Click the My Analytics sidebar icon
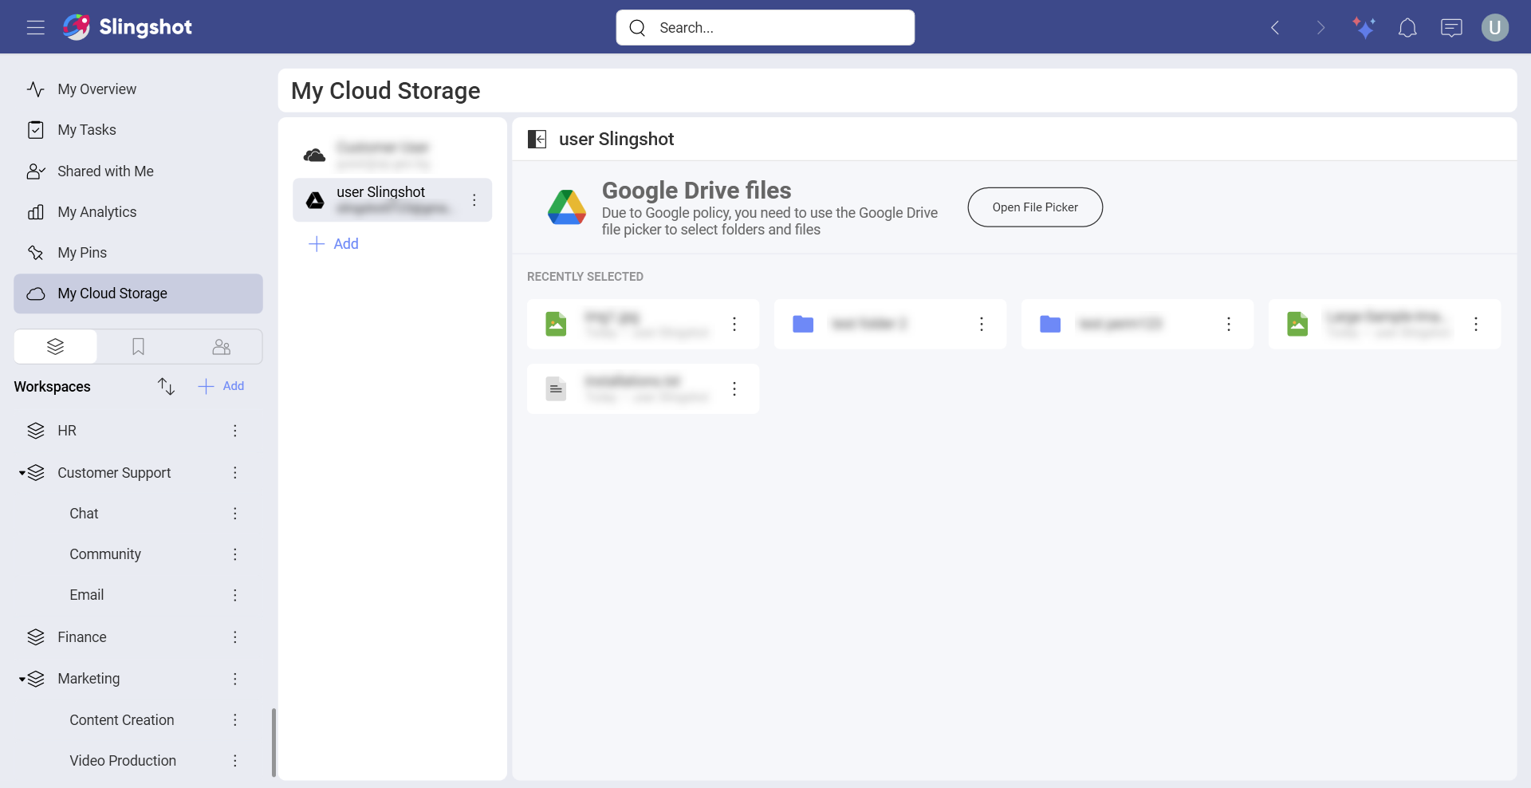The width and height of the screenshot is (1531, 788). click(x=37, y=211)
